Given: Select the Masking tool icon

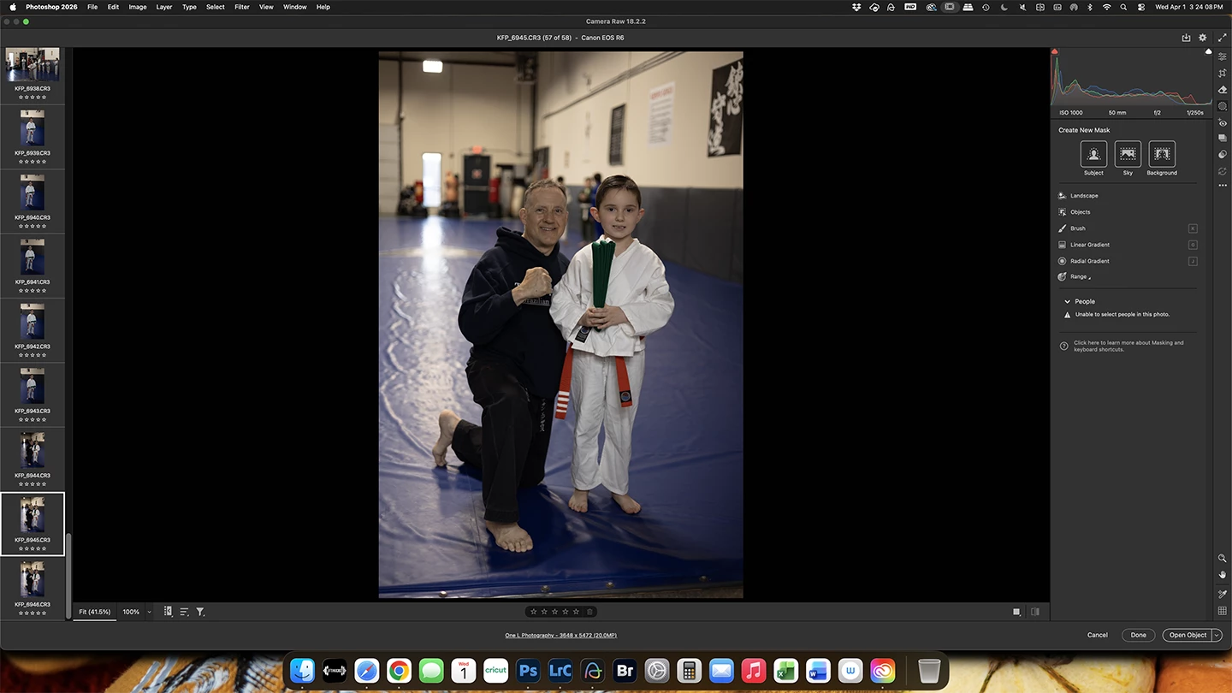Looking at the screenshot, I should click(x=1222, y=106).
